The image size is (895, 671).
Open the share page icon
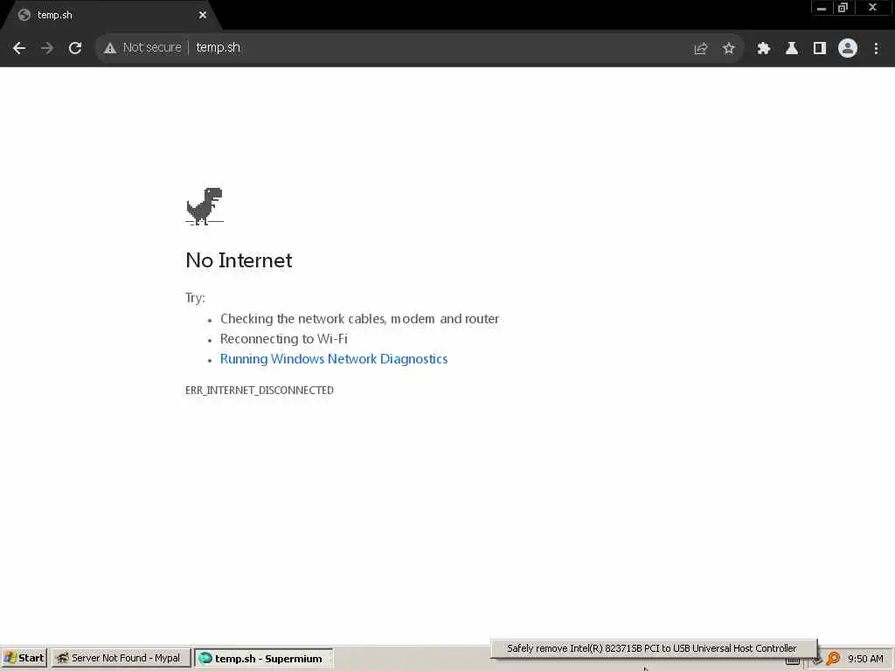[700, 49]
